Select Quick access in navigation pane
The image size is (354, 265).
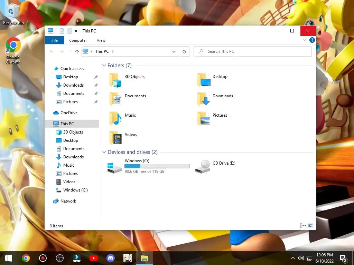coord(69,69)
